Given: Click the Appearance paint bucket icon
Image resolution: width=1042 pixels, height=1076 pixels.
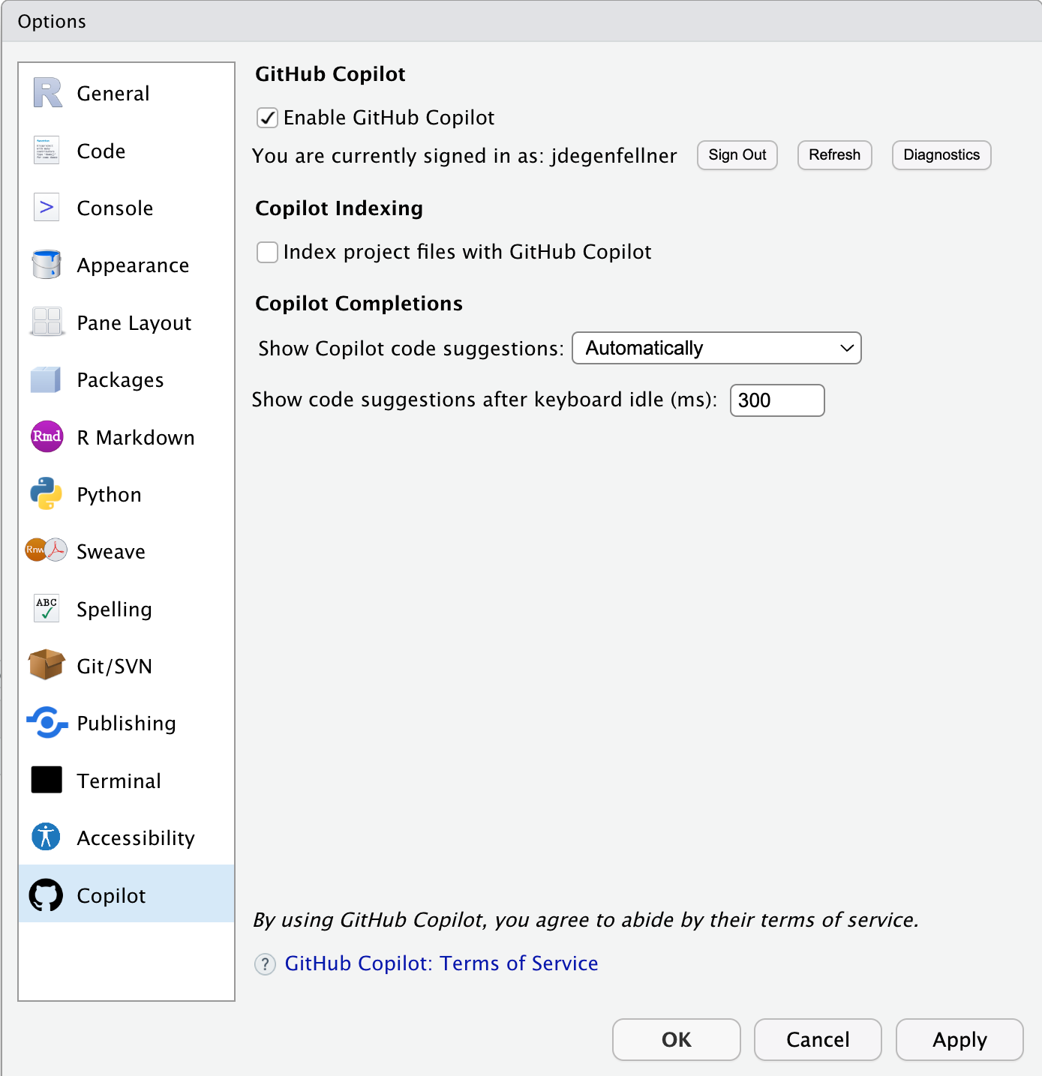Looking at the screenshot, I should [x=47, y=265].
